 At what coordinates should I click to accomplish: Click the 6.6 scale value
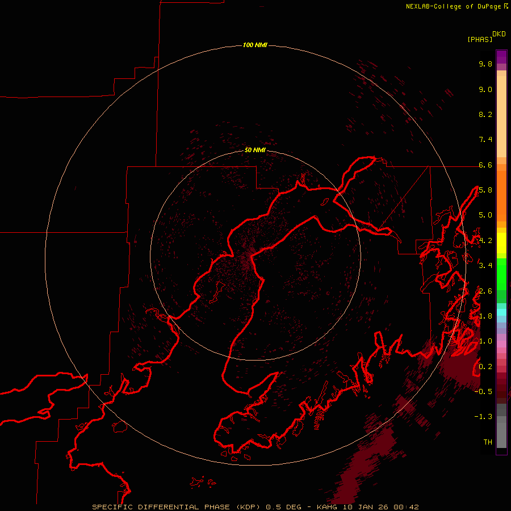click(485, 165)
